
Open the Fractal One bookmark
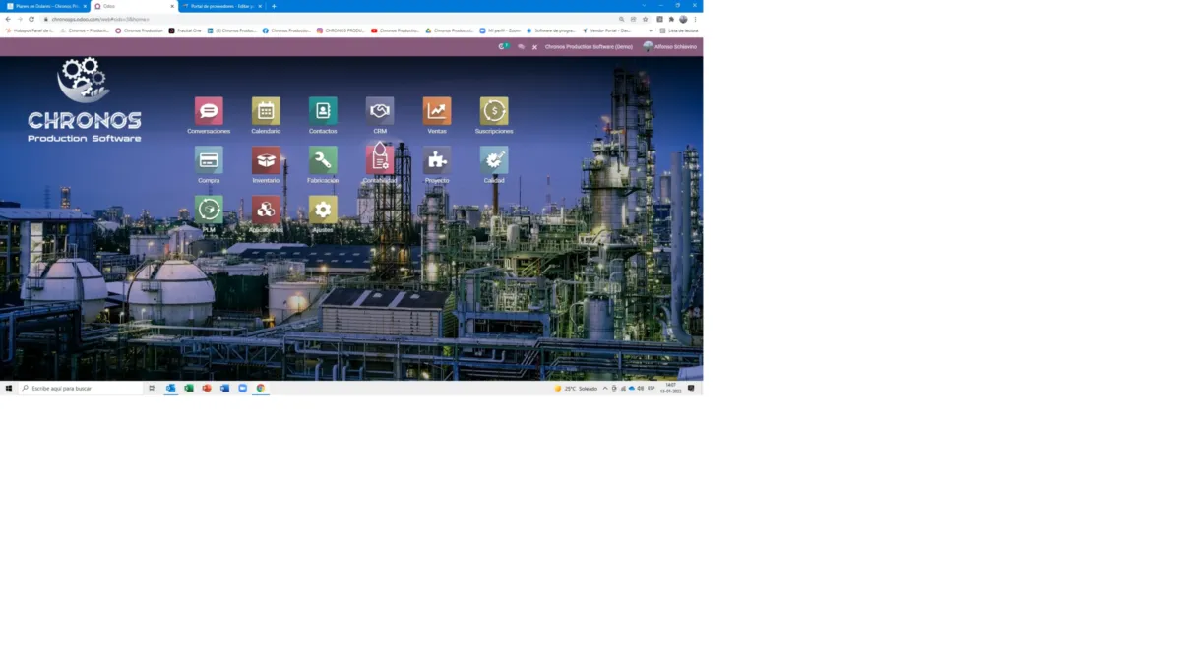185,30
